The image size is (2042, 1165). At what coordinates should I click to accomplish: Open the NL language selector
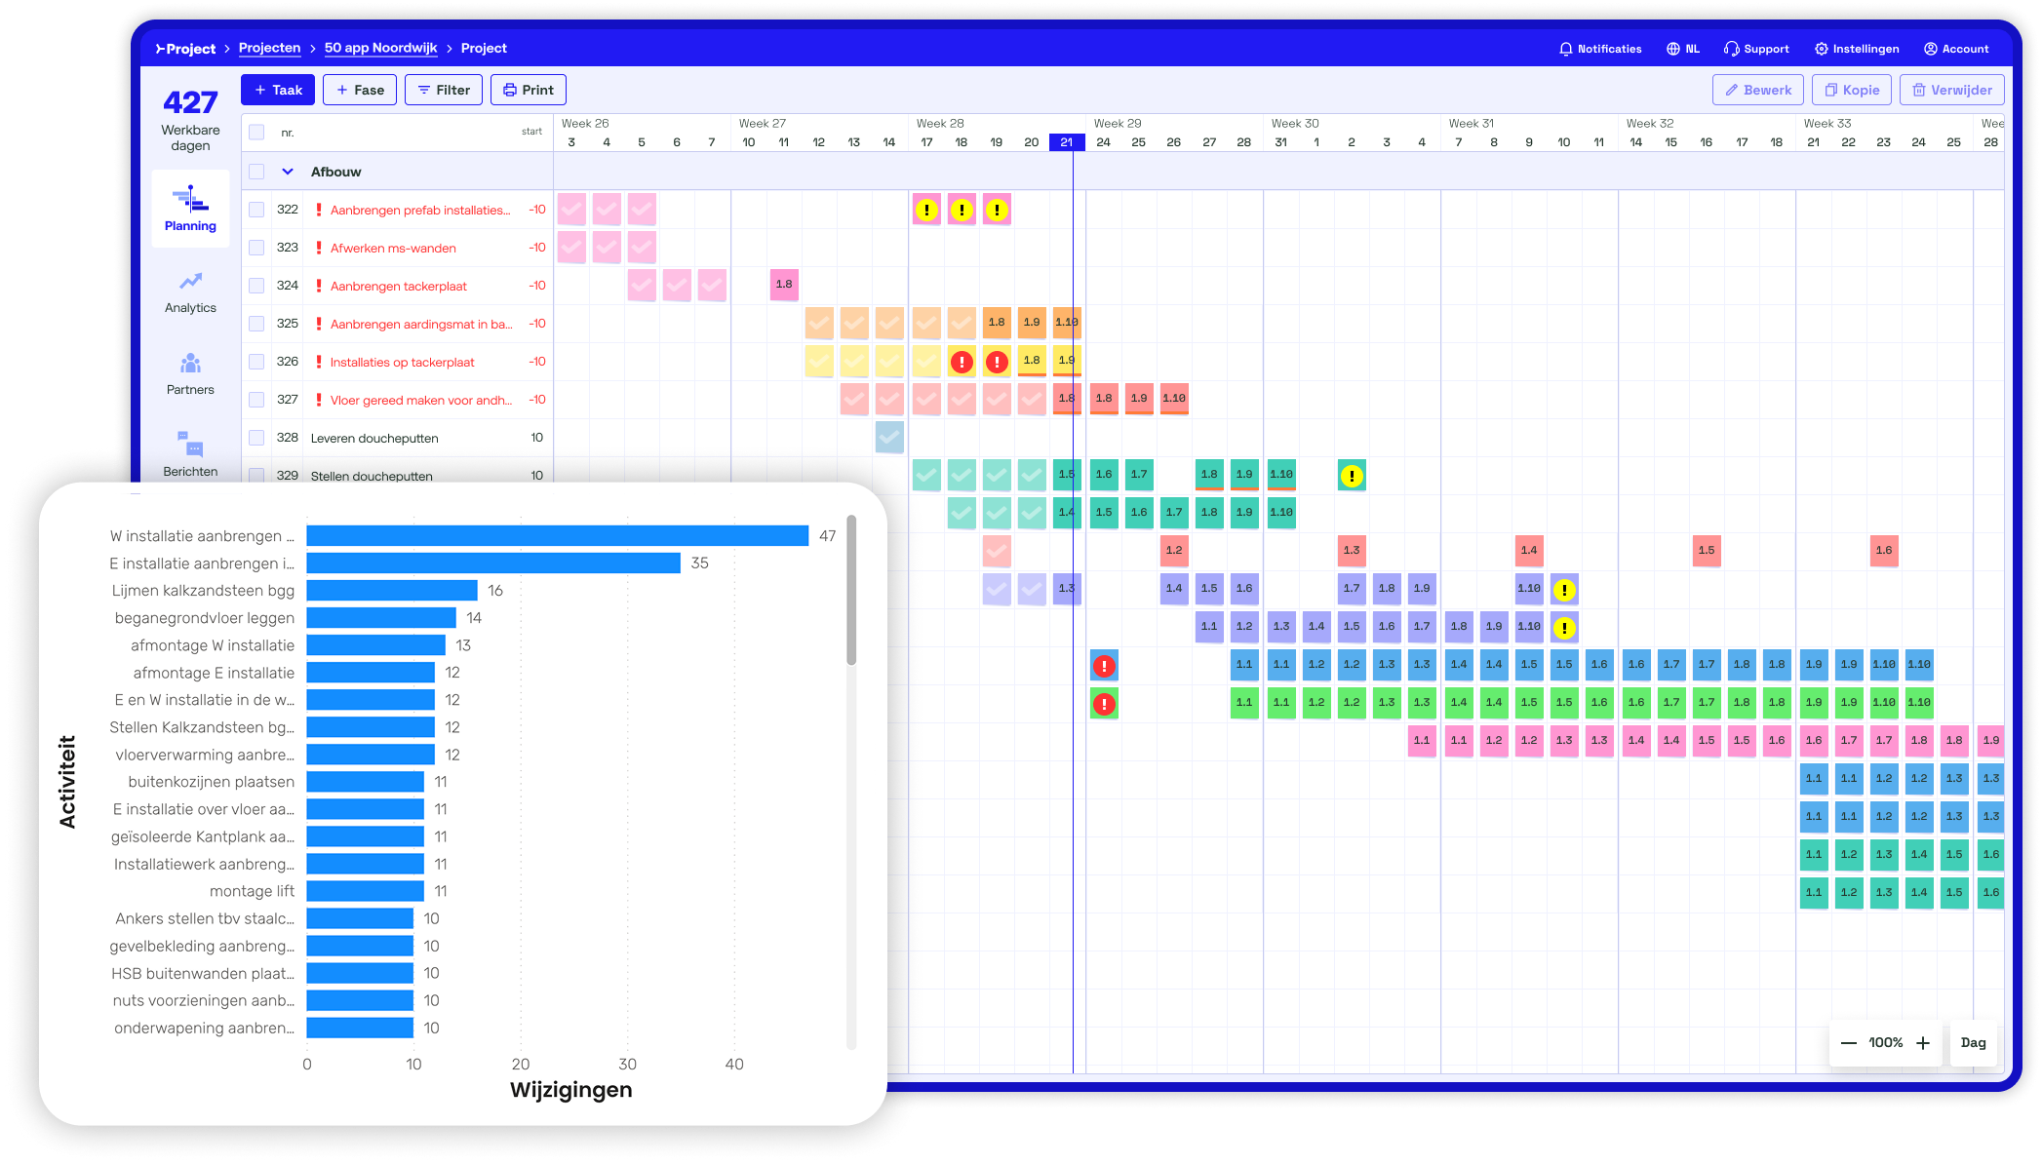1683,49
